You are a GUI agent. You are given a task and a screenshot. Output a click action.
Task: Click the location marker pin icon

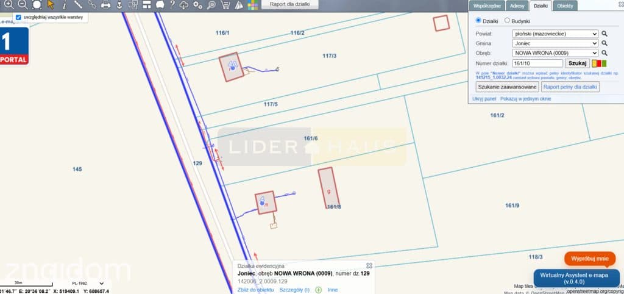pos(119,5)
